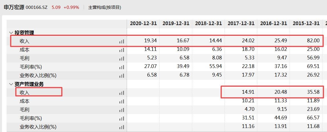Image resolution: width=327 pixels, height=132 pixels.
Task: Select 投资管理 毛利 value 5.23
Action: pos(152,58)
